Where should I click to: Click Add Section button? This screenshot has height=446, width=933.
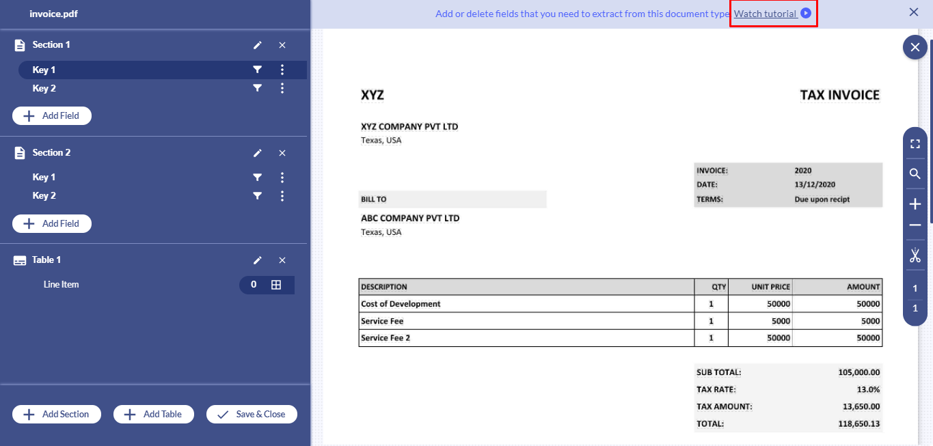pyautogui.click(x=57, y=415)
